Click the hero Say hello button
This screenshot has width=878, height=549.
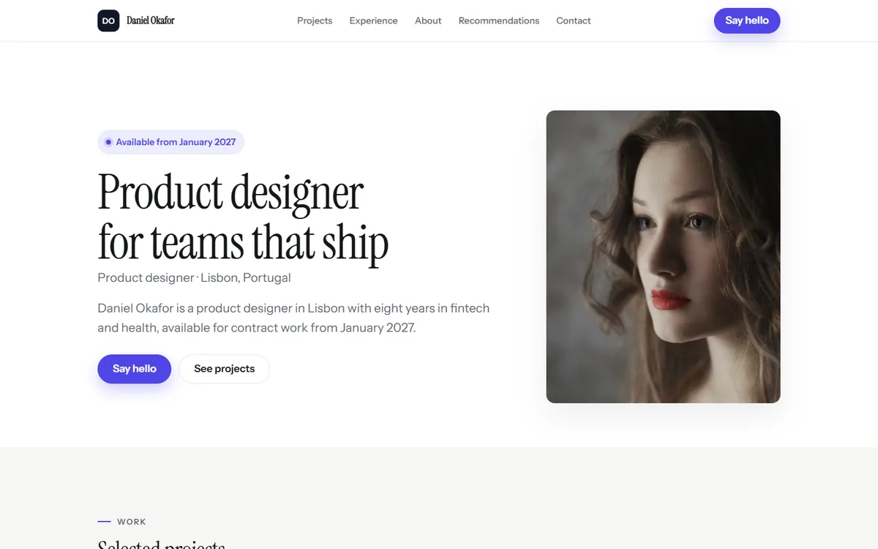[135, 369]
